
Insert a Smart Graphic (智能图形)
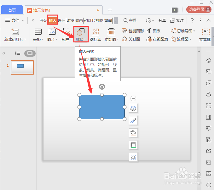coord(133,31)
